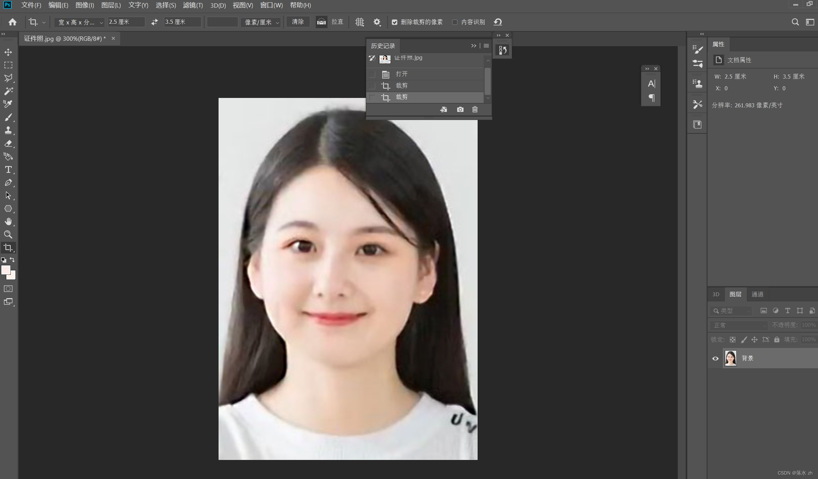Screen dimensions: 818x479
Task: Select the Eraser tool
Action: click(x=8, y=144)
